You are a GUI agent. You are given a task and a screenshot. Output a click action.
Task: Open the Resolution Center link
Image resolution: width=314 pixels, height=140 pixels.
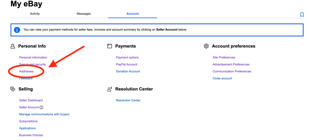(128, 100)
